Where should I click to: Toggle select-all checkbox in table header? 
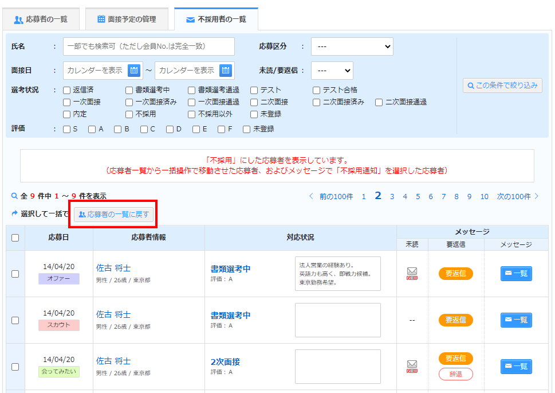pos(15,238)
